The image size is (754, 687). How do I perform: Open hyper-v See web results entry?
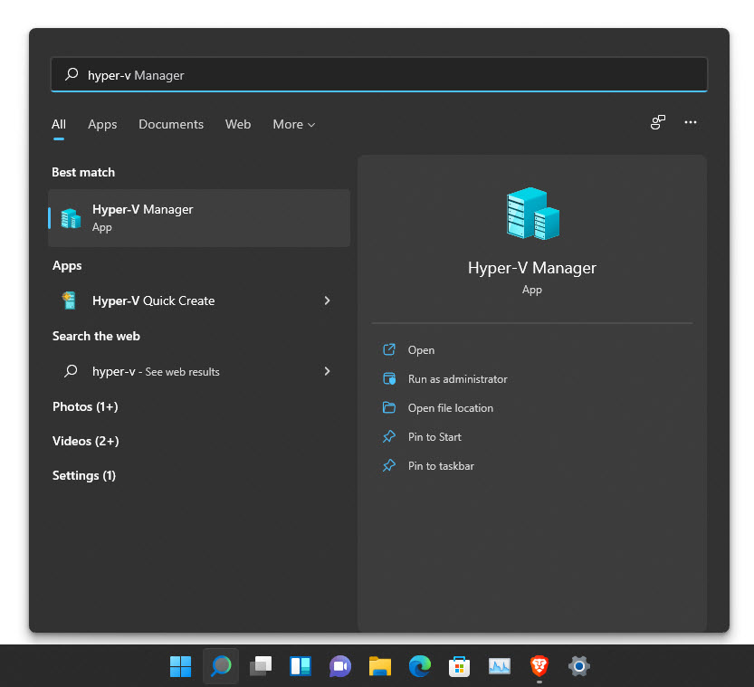point(199,371)
